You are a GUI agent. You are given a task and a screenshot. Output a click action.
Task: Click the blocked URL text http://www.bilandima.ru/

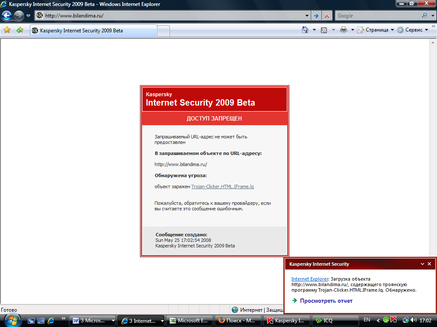(x=181, y=164)
